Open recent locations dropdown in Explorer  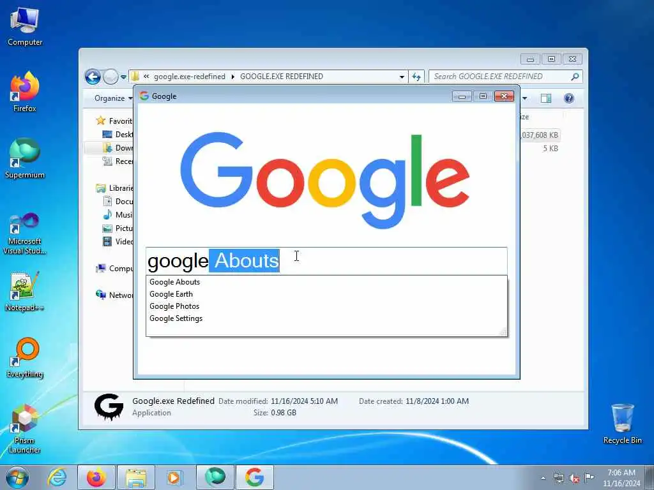123,77
